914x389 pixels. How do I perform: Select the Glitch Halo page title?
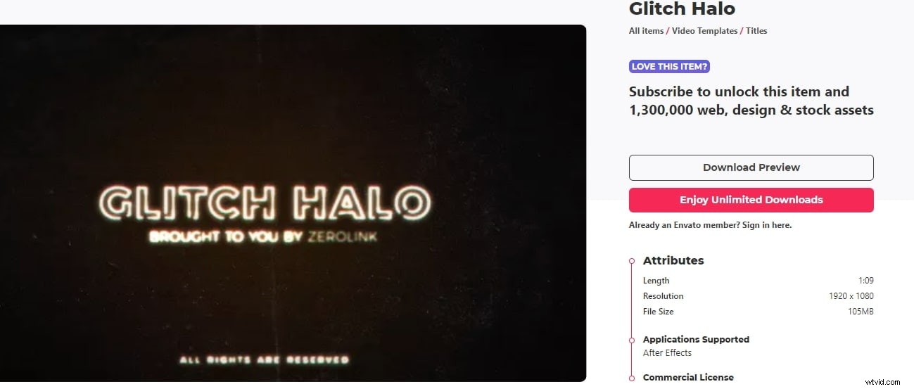click(x=682, y=9)
